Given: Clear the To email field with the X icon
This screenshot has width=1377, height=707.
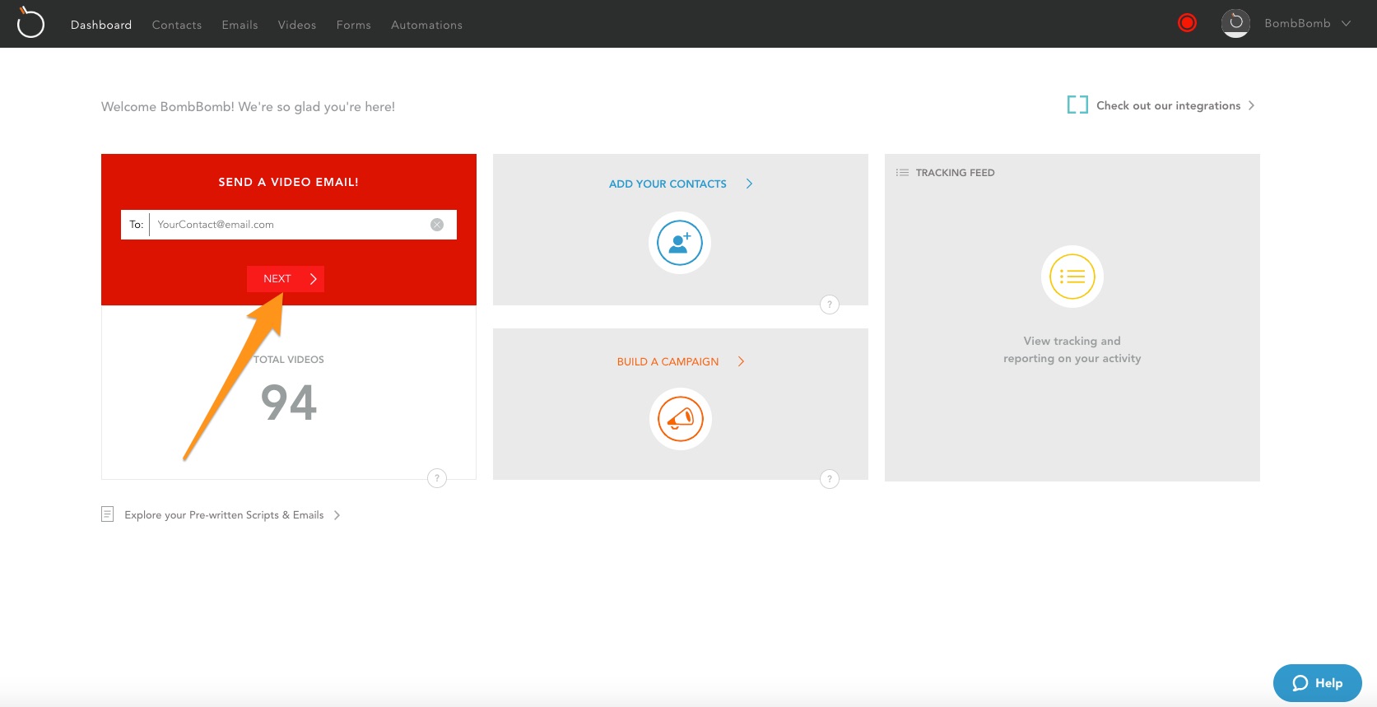Looking at the screenshot, I should click(437, 225).
